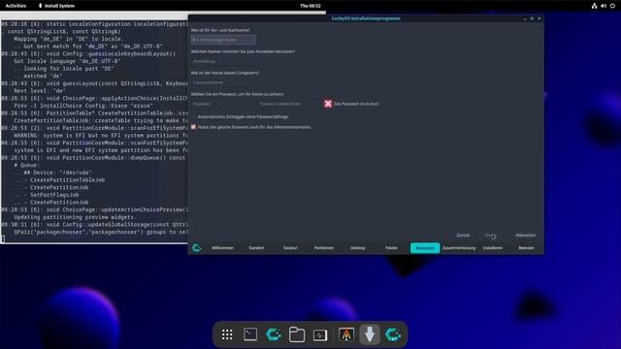
Task: Focus the Passwort input field
Action: coord(223,104)
